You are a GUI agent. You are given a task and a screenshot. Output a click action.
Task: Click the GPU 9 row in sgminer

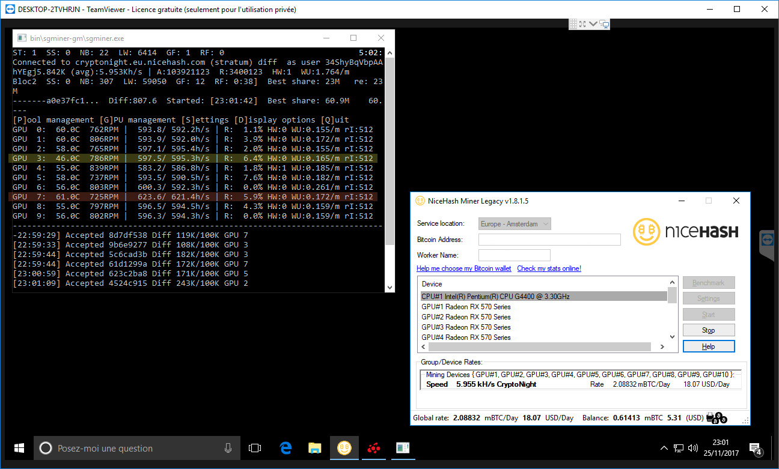tap(193, 216)
